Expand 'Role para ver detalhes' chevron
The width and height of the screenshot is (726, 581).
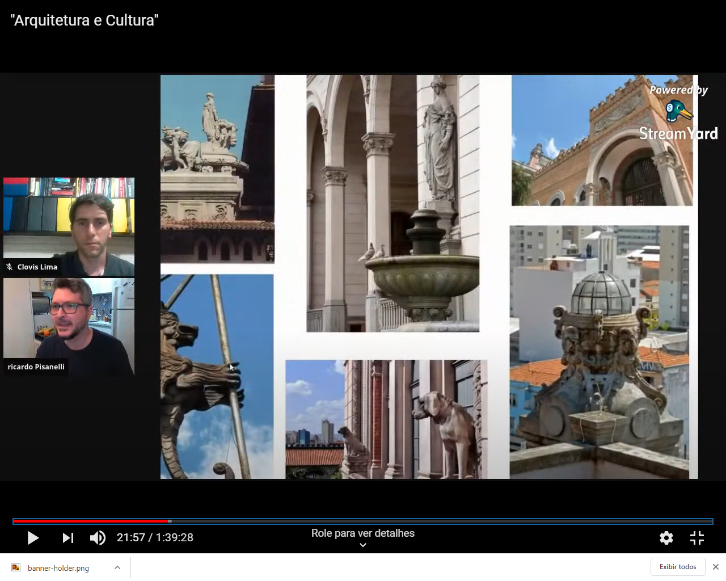[363, 545]
